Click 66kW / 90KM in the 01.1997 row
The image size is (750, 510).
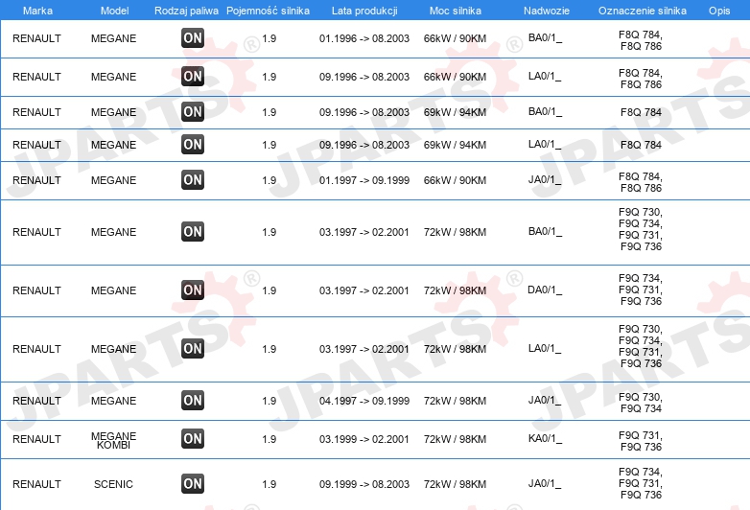[455, 180]
